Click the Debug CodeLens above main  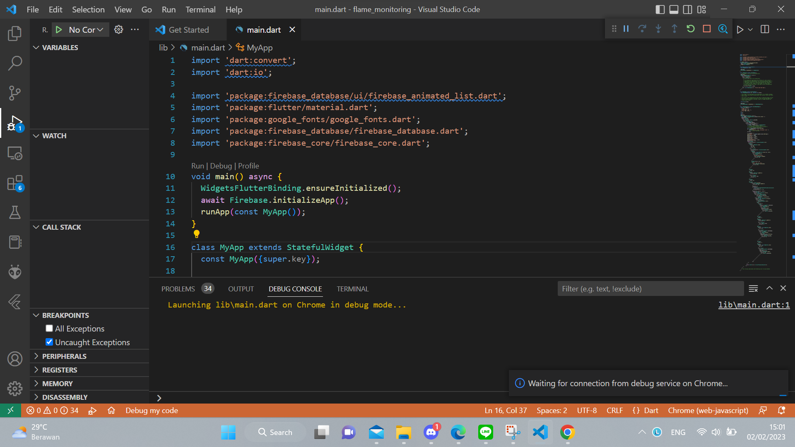click(x=221, y=166)
